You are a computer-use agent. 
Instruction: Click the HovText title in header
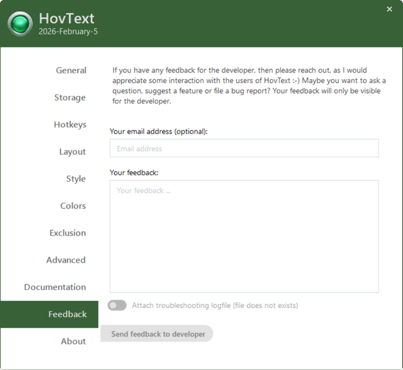point(66,19)
